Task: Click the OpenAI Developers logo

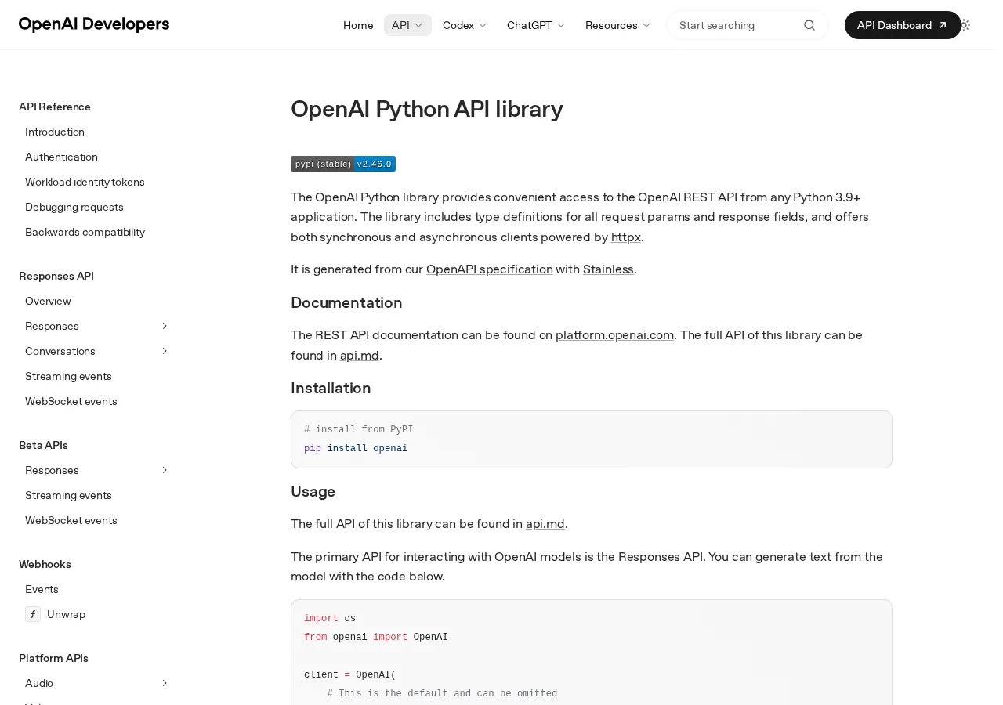Action: (94, 24)
